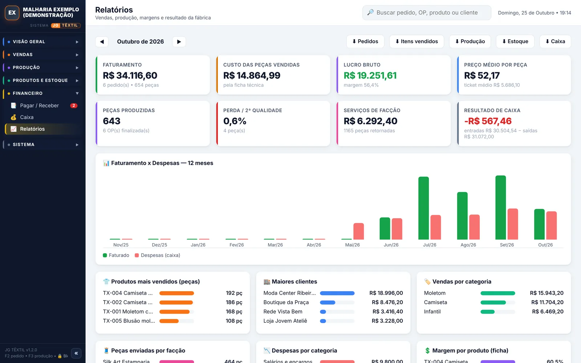This screenshot has height=363, width=581.
Task: Collapse the sidebar with the double chevron button
Action: tap(76, 353)
